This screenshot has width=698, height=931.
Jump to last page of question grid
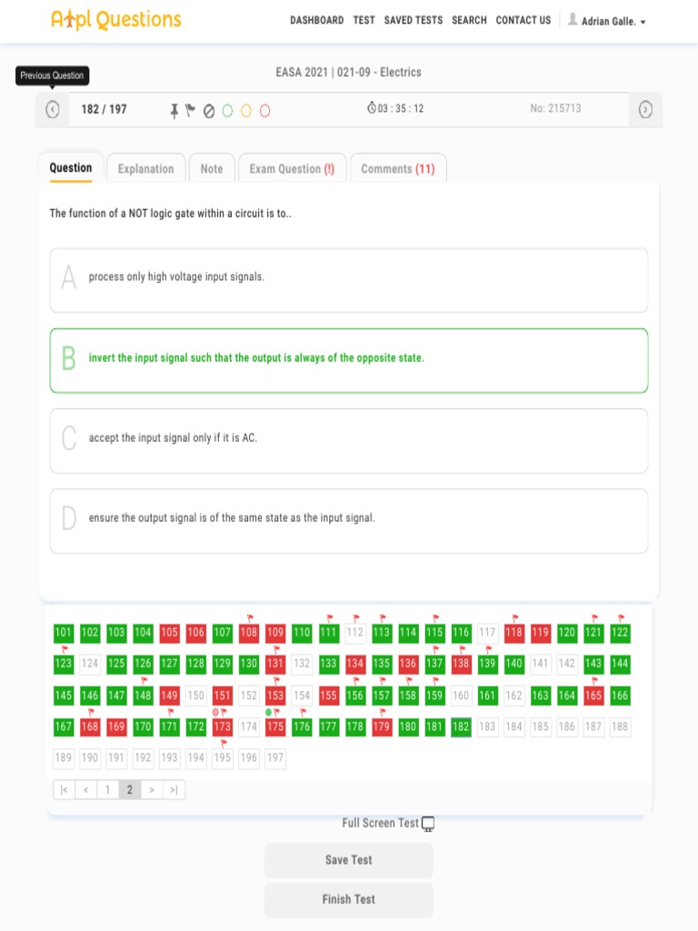(174, 790)
